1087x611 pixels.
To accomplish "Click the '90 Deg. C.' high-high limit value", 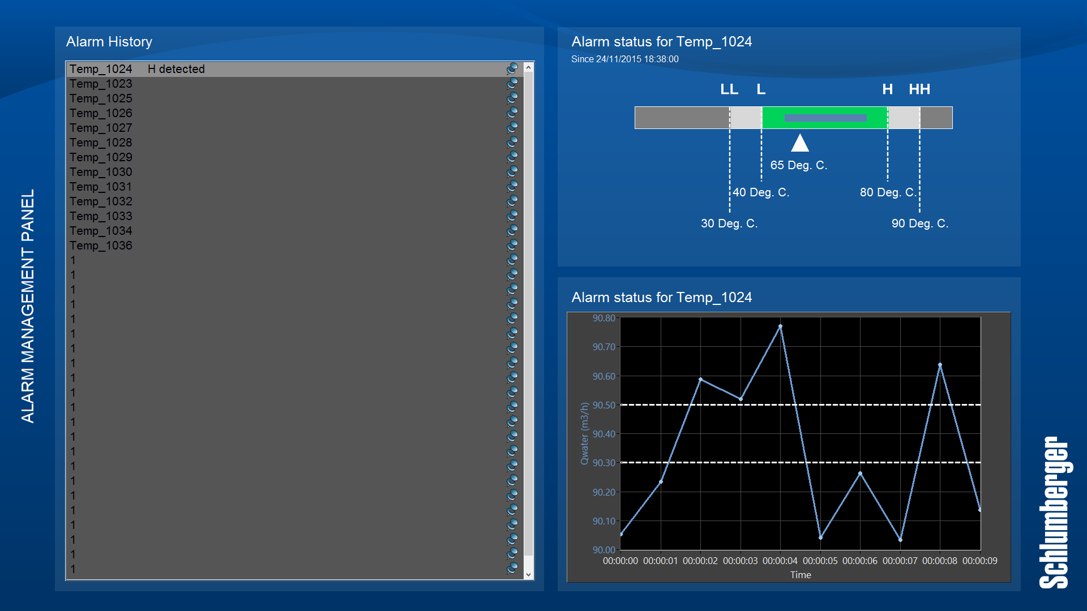I will point(920,223).
